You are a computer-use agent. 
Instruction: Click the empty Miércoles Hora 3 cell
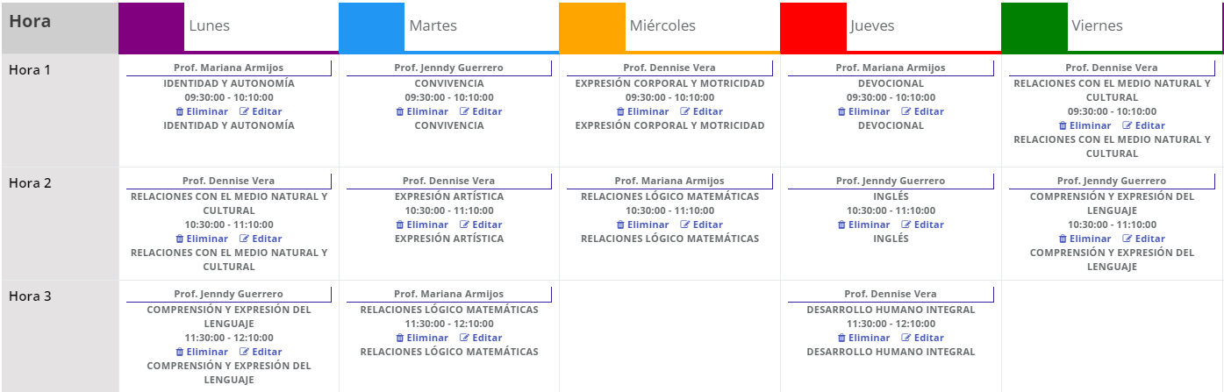pos(669,336)
